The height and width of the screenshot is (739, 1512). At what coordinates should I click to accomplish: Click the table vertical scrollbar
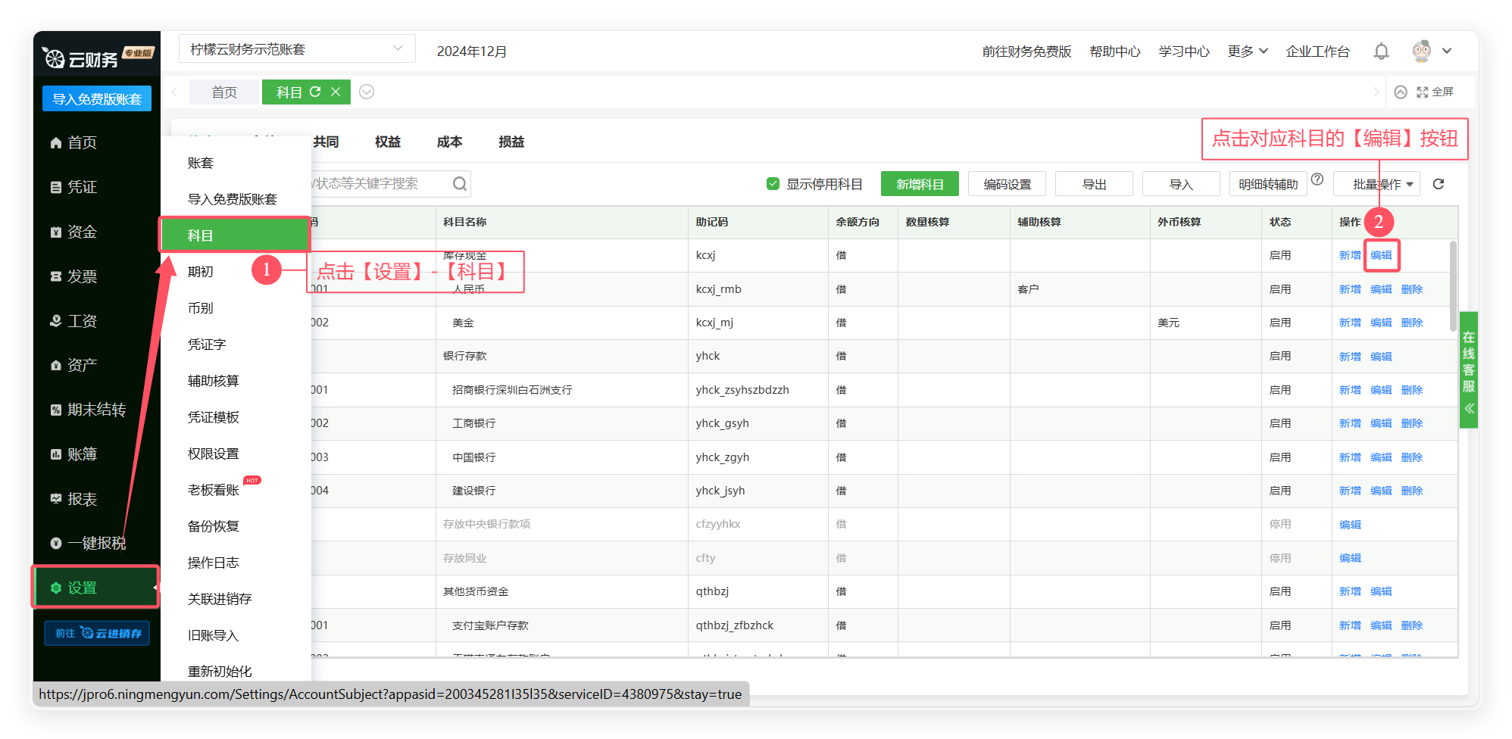1453,286
